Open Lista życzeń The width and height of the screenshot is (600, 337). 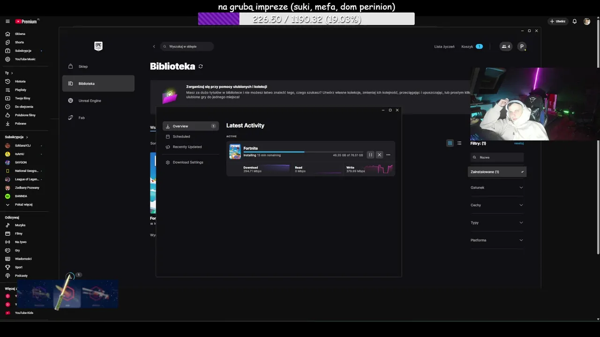pos(444,47)
